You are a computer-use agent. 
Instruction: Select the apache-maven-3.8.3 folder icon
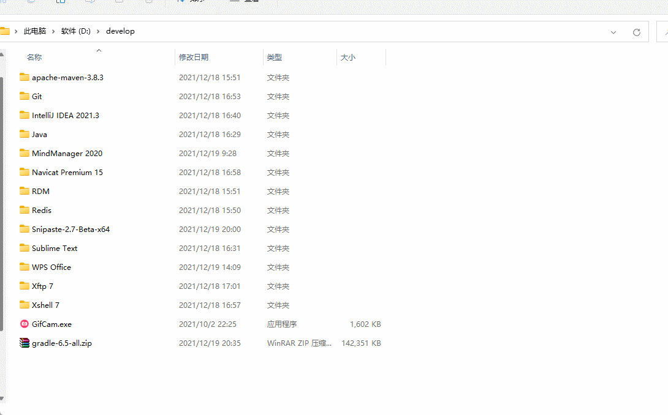coord(25,77)
